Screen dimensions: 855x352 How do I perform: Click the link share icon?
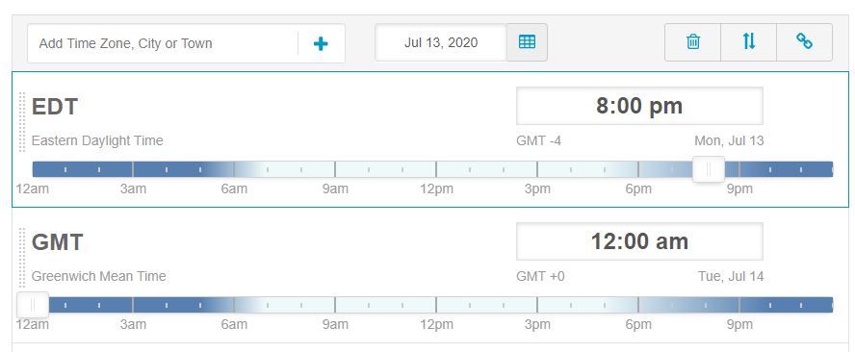point(804,42)
